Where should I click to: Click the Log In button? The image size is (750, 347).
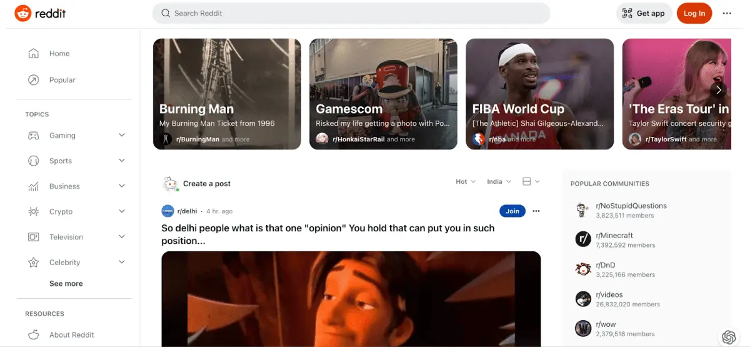(694, 13)
